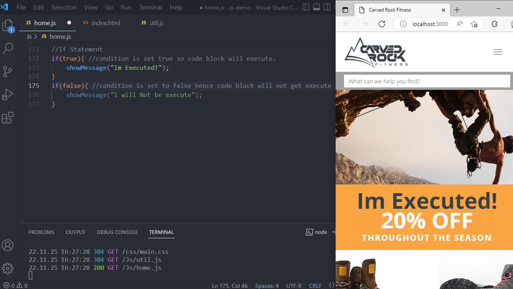Image resolution: width=513 pixels, height=289 pixels.
Task: Open the Terminal menu
Action: click(150, 8)
